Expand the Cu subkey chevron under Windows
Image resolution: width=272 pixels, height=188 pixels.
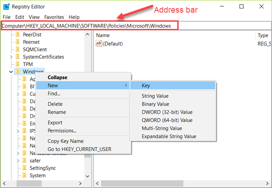coord(18,94)
